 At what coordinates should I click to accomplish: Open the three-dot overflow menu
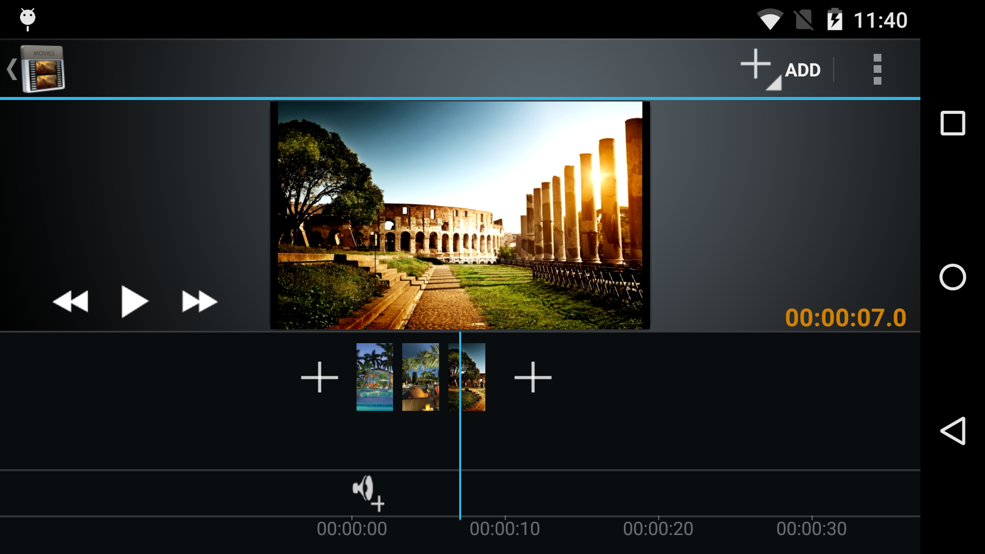(877, 69)
